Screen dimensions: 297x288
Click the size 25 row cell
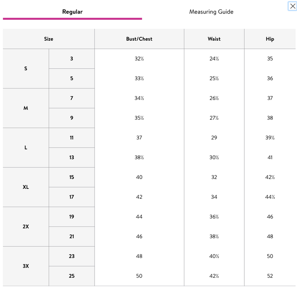[72, 276]
